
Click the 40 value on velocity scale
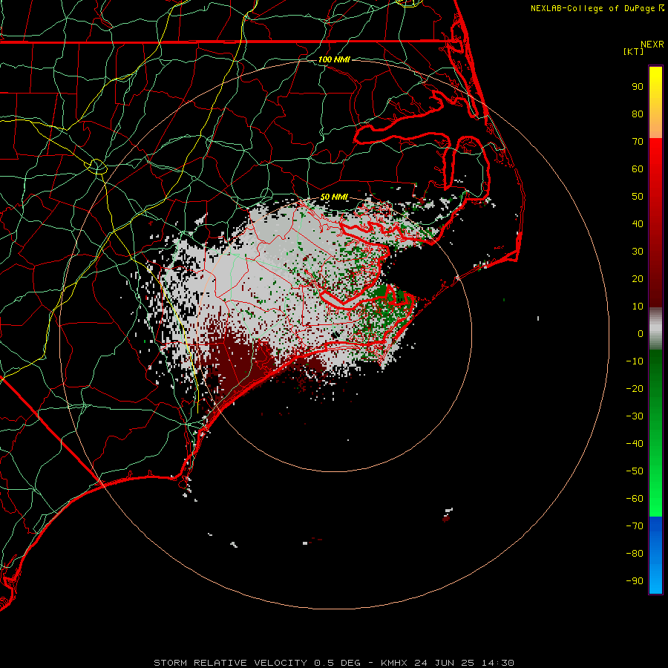point(638,224)
